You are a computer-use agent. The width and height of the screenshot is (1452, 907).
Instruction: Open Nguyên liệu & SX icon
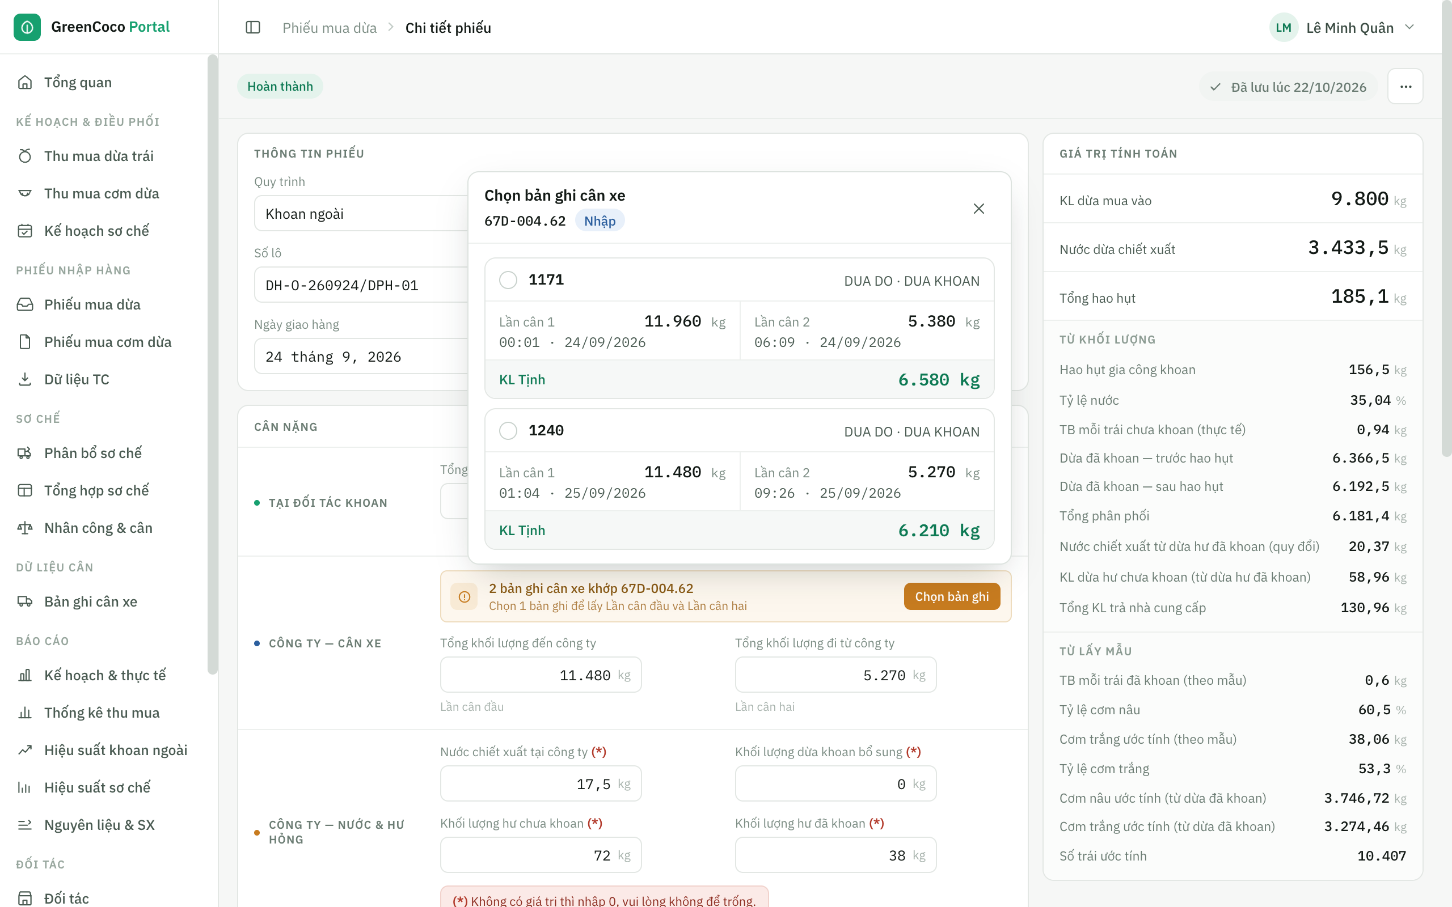(24, 825)
